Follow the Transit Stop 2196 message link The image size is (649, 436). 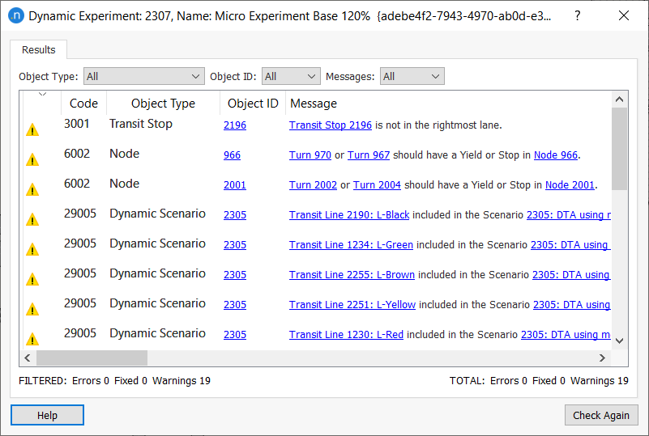(331, 125)
